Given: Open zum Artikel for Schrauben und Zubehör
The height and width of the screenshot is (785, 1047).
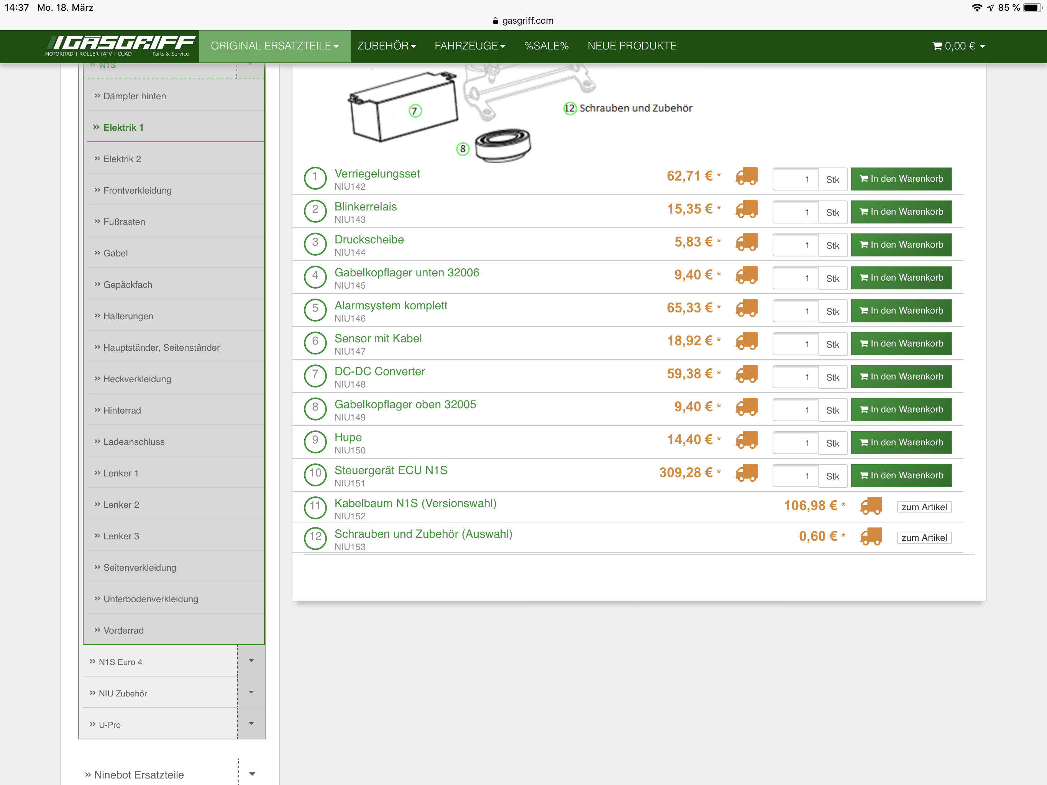Looking at the screenshot, I should point(924,538).
